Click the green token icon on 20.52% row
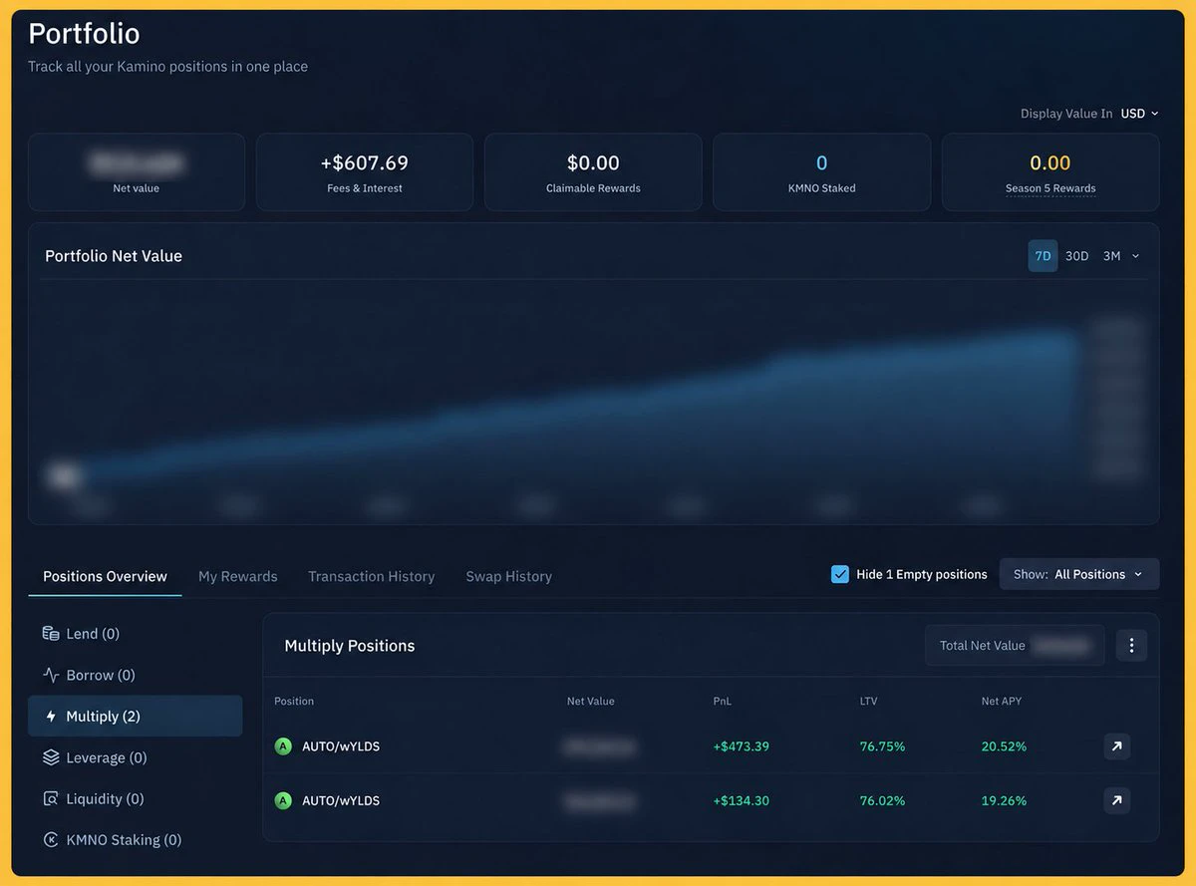The image size is (1196, 886). pyautogui.click(x=283, y=746)
